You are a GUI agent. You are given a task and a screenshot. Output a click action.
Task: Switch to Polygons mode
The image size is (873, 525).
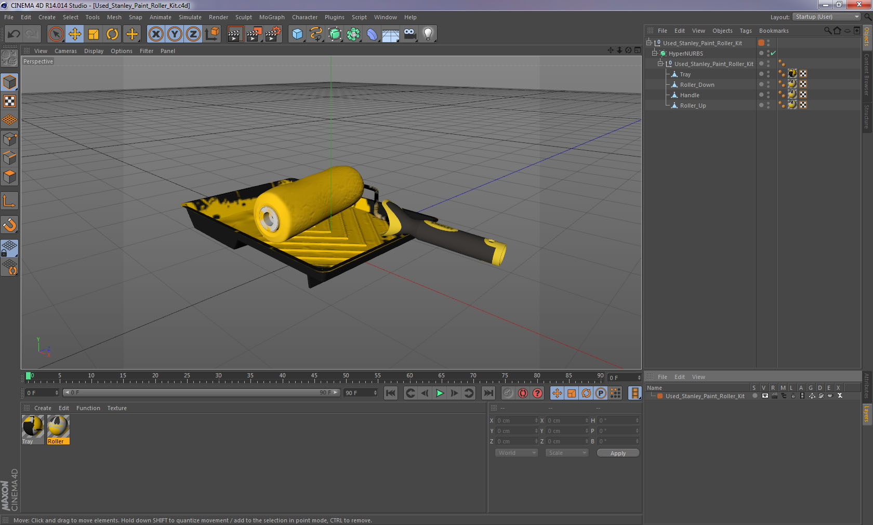[10, 177]
